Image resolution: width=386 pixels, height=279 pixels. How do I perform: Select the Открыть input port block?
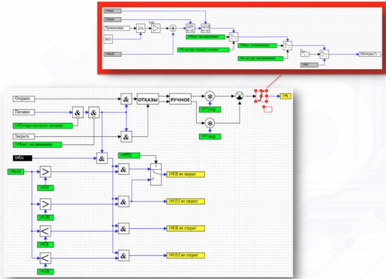tap(24, 99)
